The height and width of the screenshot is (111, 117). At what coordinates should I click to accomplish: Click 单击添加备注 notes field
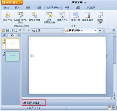coord(34,103)
